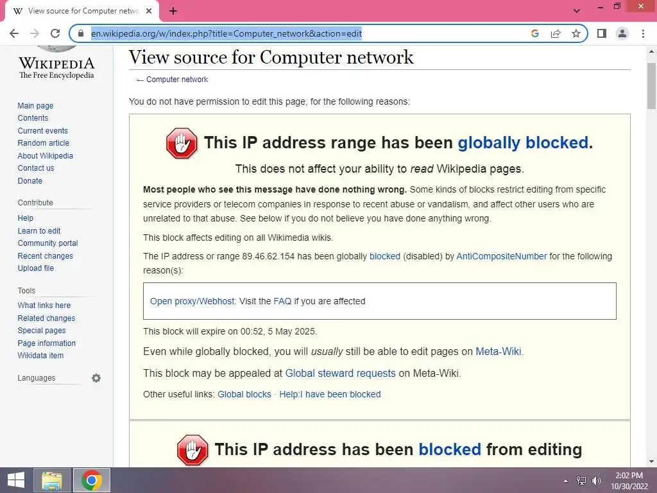Open Recent changes link

(x=46, y=255)
